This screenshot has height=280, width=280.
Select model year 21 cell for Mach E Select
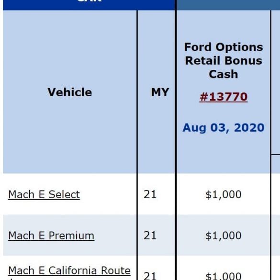[x=150, y=194]
